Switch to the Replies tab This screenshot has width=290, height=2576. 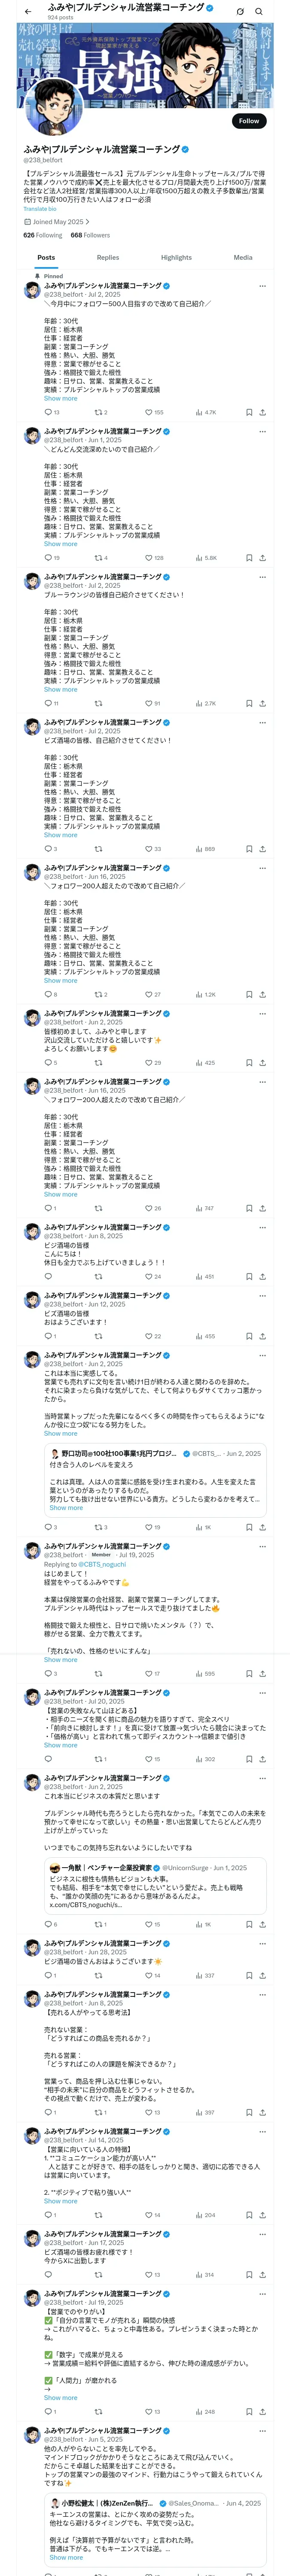click(108, 257)
